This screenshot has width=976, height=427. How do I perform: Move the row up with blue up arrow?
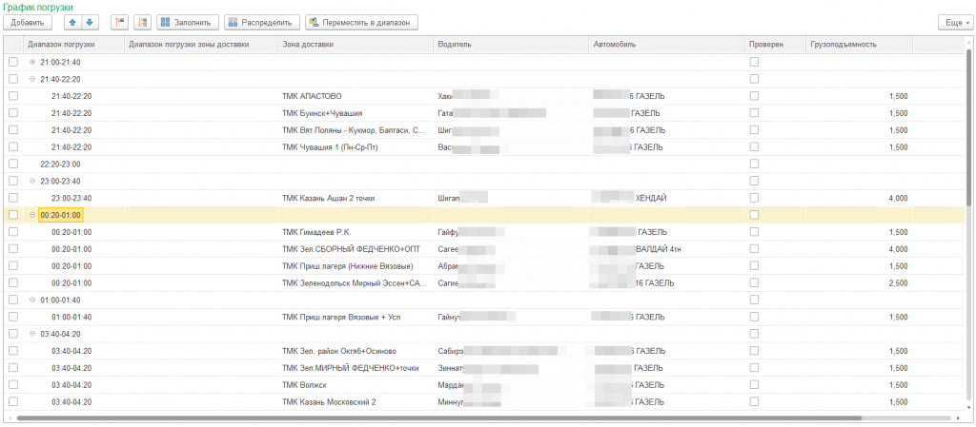72,22
